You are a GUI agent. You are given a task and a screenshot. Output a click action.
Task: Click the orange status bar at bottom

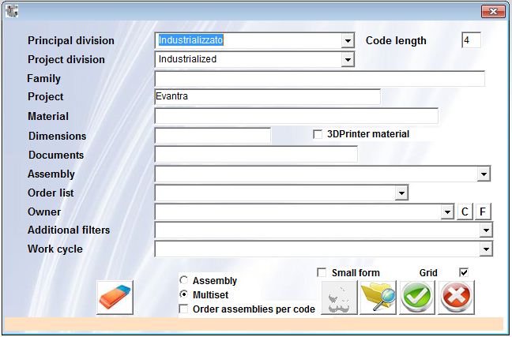click(x=254, y=324)
